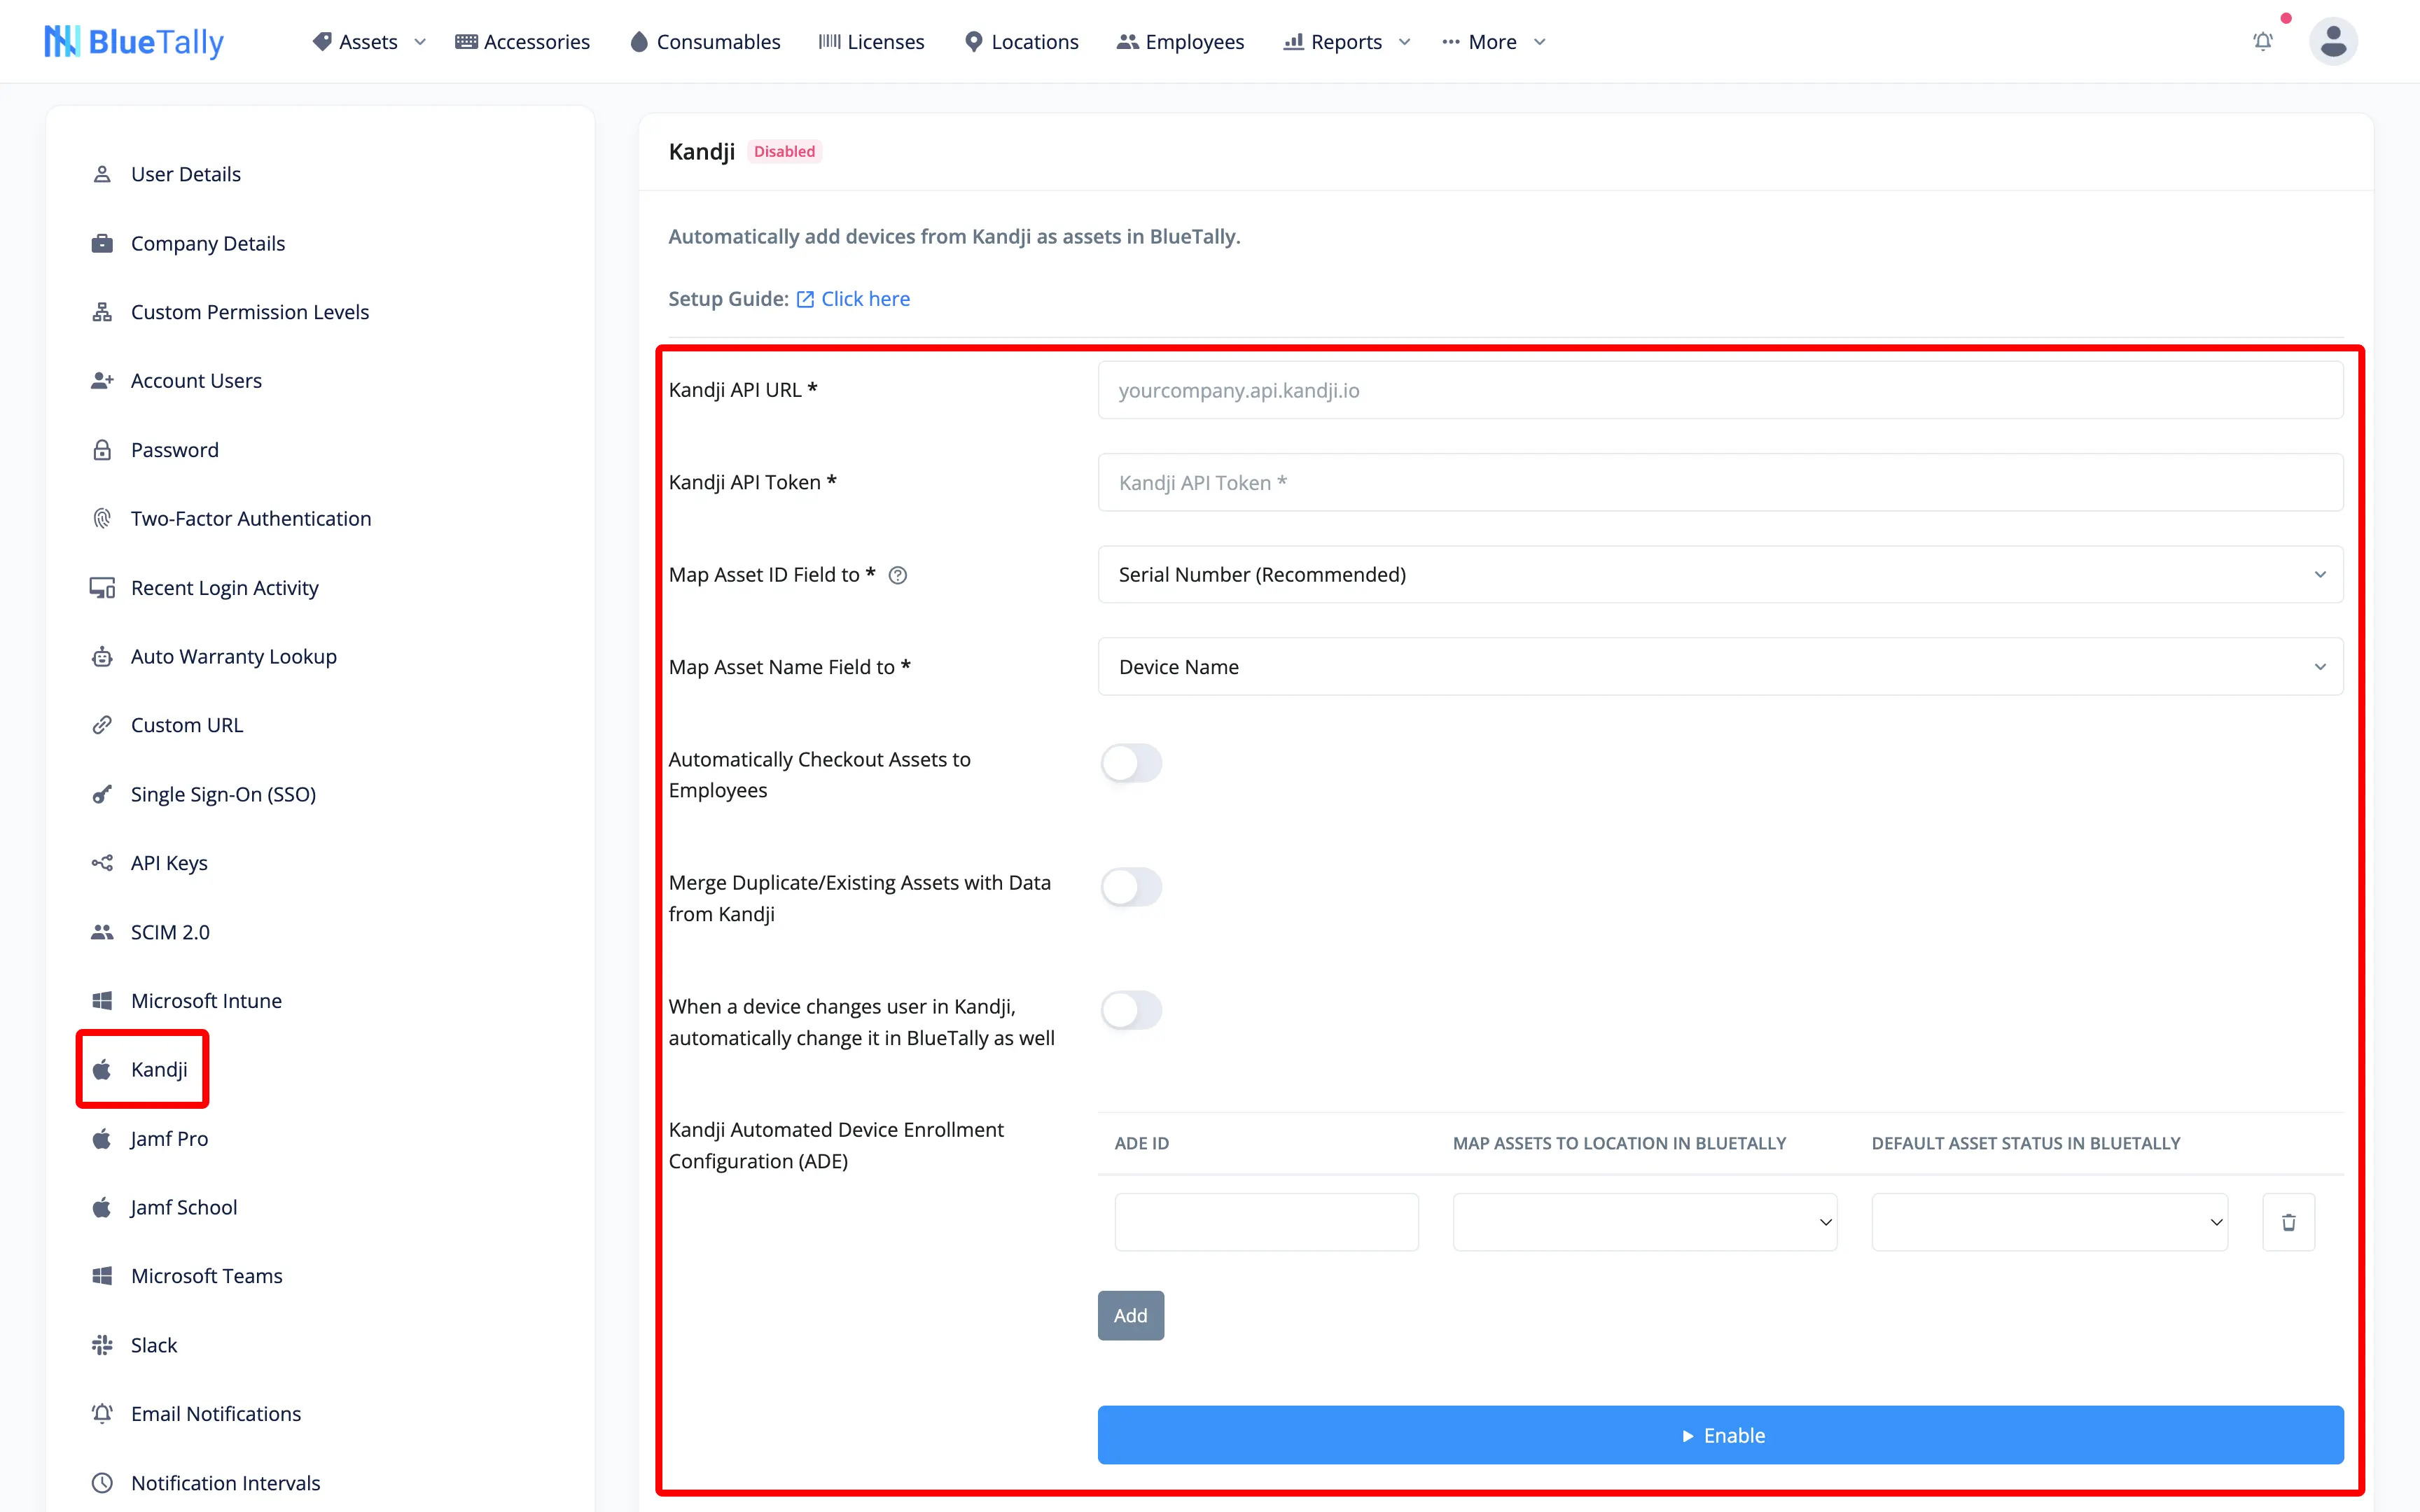The width and height of the screenshot is (2420, 1512).
Task: Click the Notification Intervals clock icon
Action: pyautogui.click(x=102, y=1483)
